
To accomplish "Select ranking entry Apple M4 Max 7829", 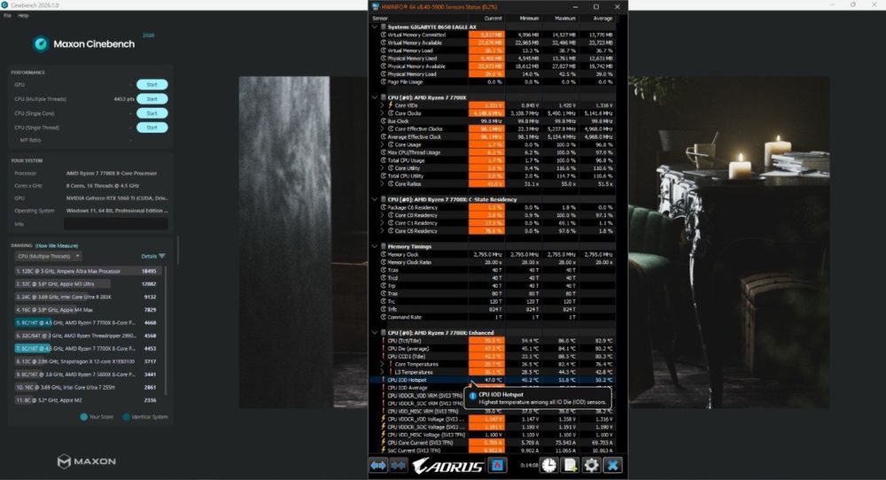I will click(87, 309).
